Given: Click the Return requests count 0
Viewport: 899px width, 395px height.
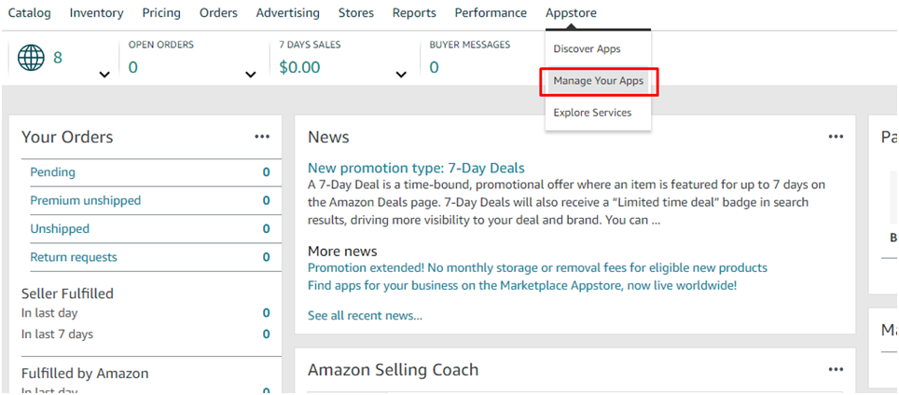Looking at the screenshot, I should pyautogui.click(x=266, y=257).
